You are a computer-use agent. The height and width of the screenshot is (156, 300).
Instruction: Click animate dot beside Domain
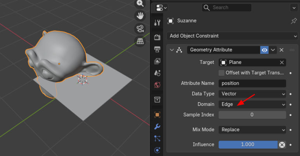click(291, 105)
